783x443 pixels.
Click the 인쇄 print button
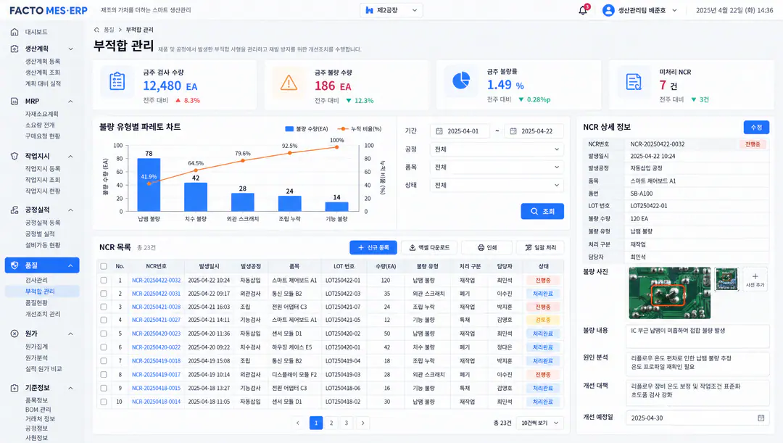pos(487,248)
